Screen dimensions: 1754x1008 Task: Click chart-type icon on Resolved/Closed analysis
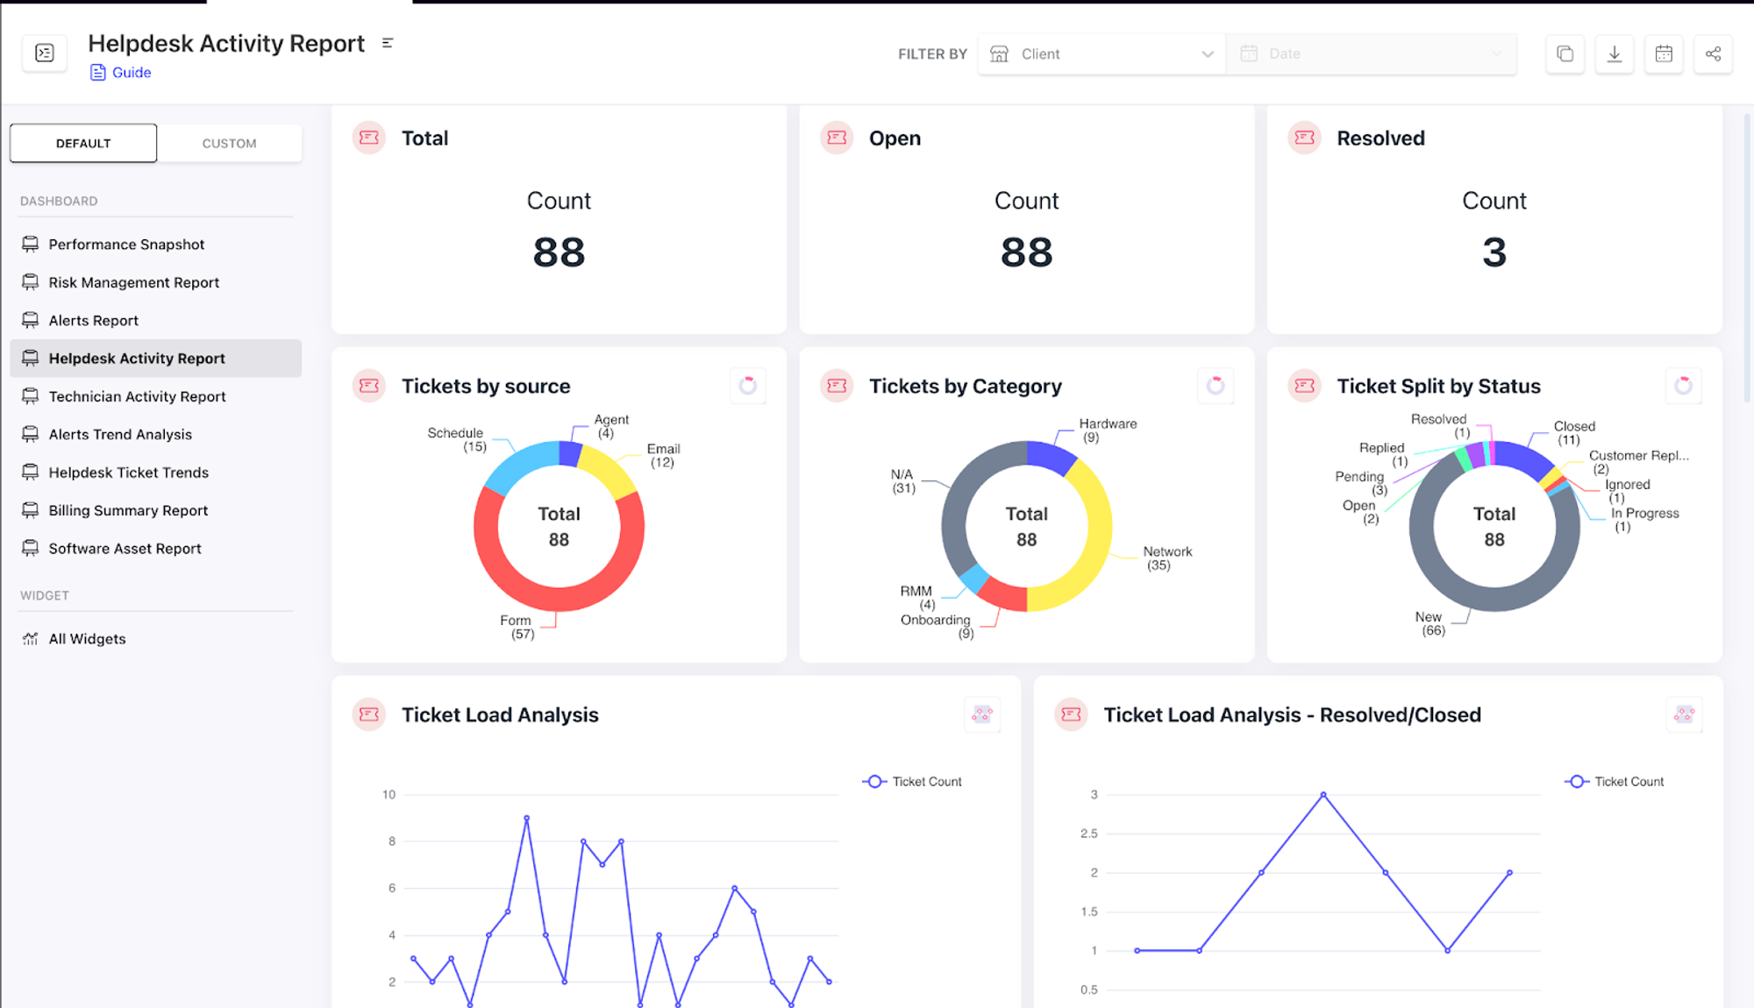(1684, 714)
